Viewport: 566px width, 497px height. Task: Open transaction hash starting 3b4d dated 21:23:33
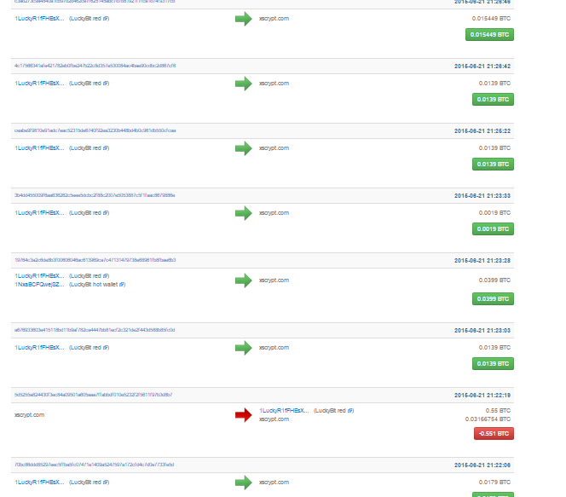95,195
